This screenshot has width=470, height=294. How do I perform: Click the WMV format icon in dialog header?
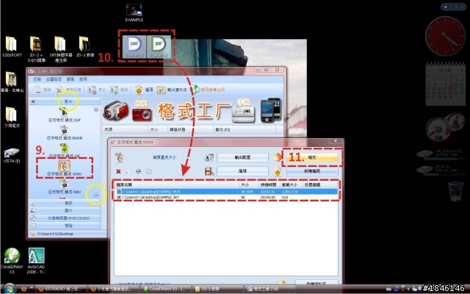click(120, 157)
